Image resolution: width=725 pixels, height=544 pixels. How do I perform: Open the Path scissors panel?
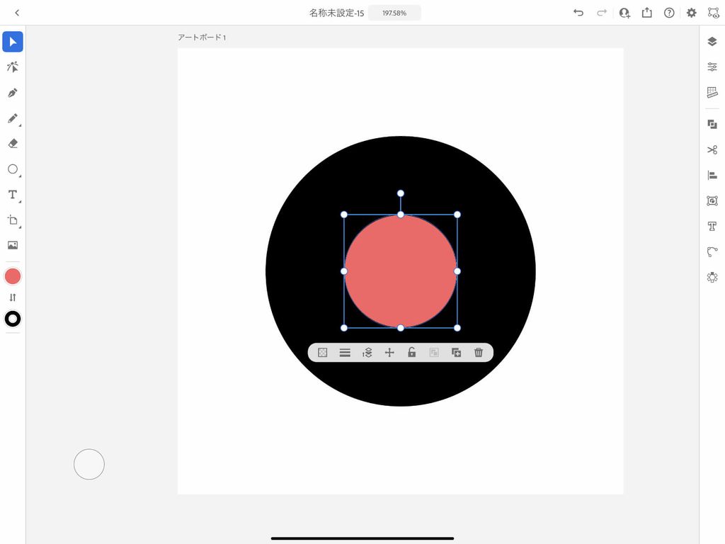pyautogui.click(x=712, y=150)
